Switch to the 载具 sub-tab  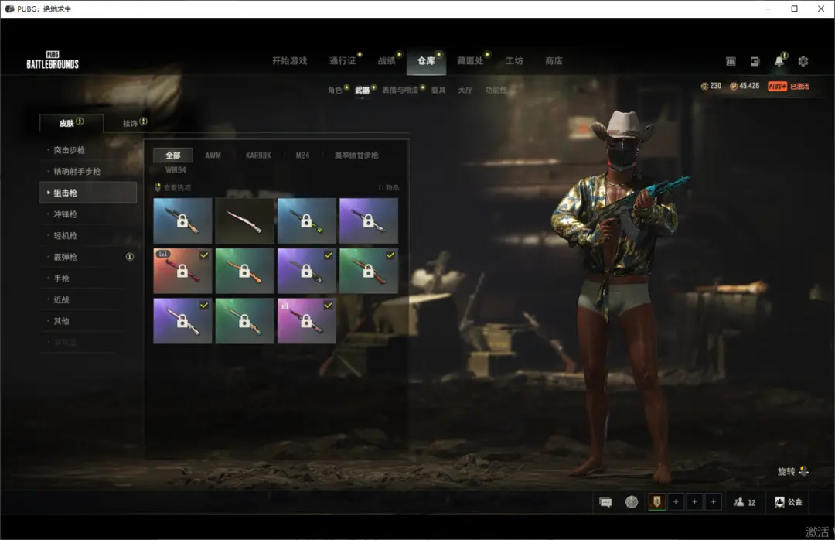point(438,90)
